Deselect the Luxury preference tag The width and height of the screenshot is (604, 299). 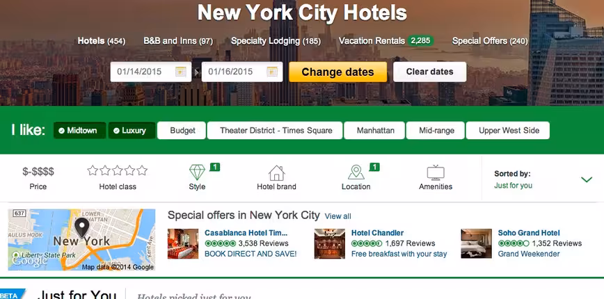(x=132, y=131)
